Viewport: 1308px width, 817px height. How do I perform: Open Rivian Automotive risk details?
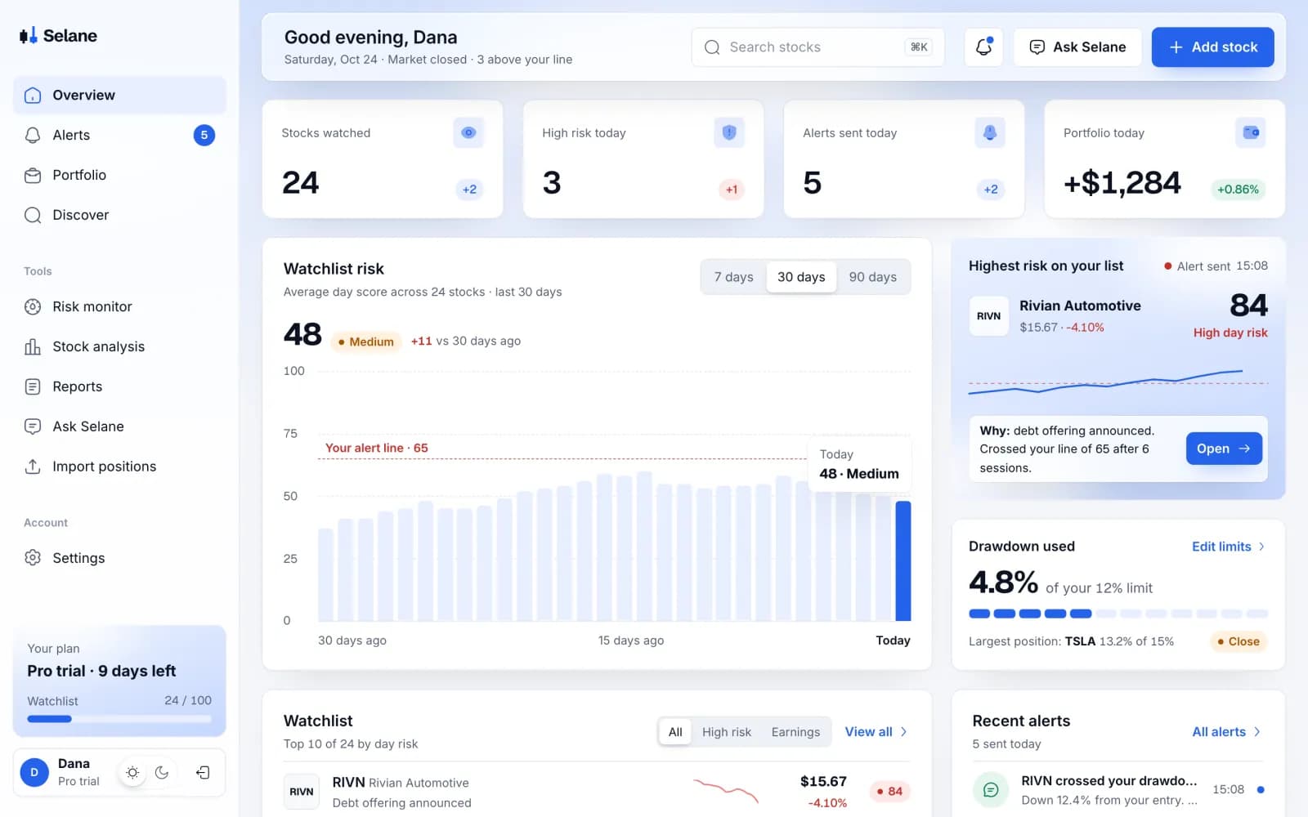pyautogui.click(x=1224, y=449)
